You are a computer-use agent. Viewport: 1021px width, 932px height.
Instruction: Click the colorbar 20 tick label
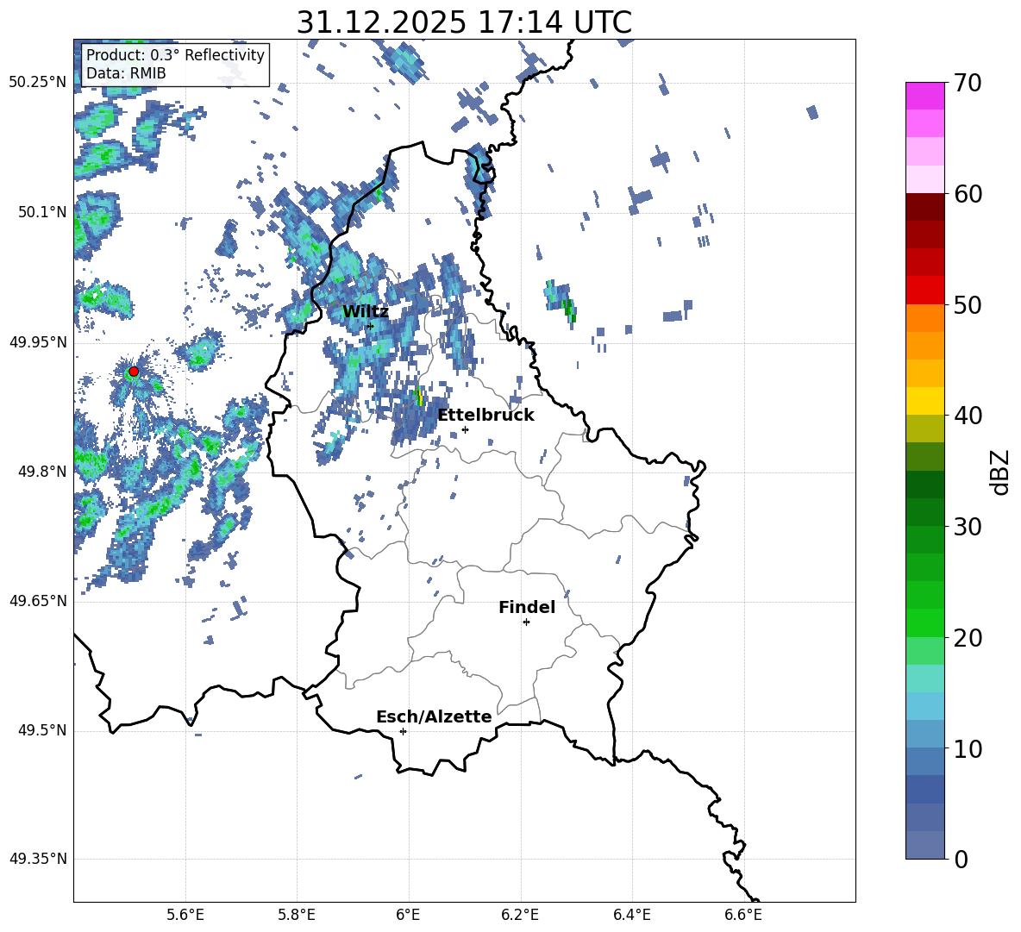(968, 638)
